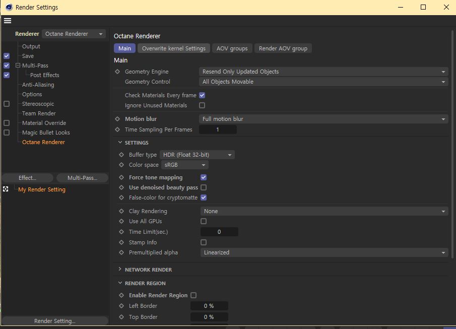Collapse the SETTINGS section
Screen dimensions: 456x329
point(120,143)
